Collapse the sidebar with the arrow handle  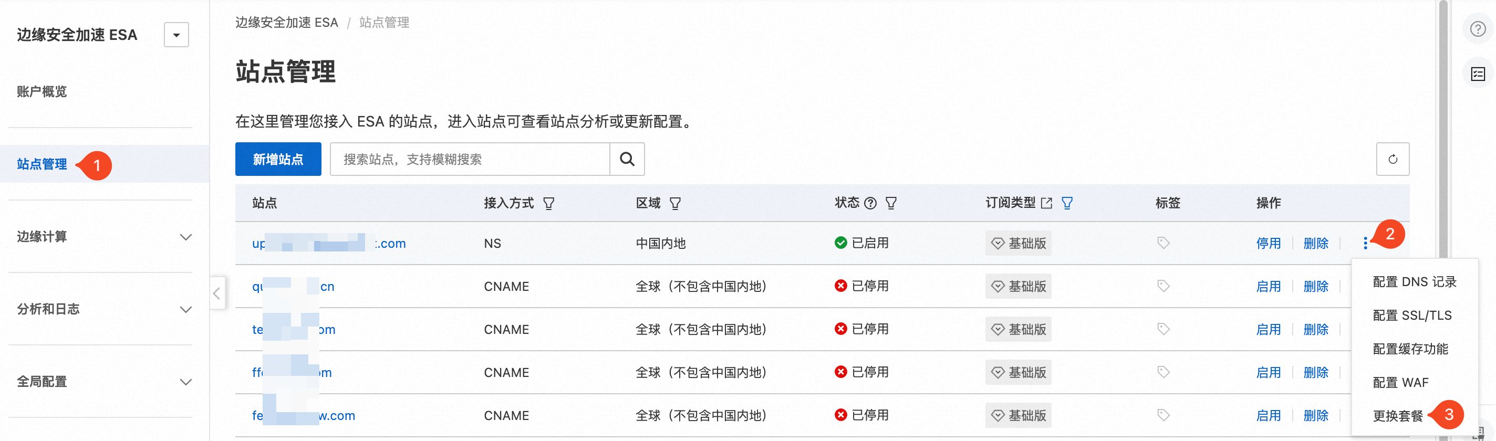(216, 293)
